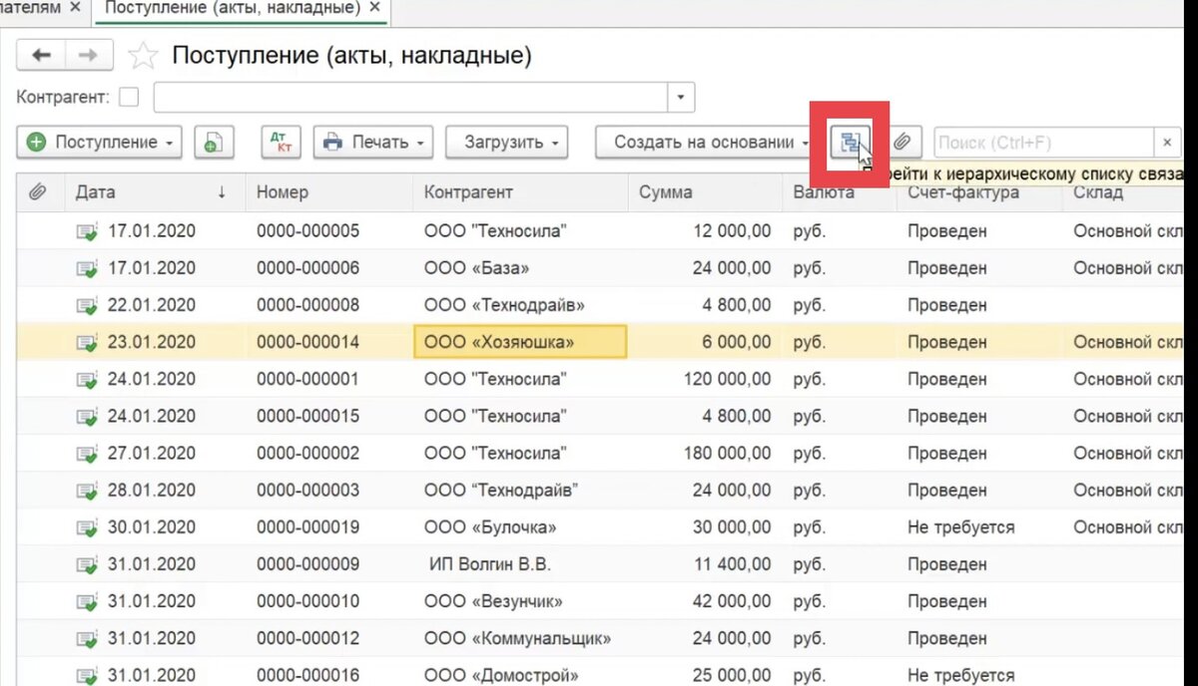The image size is (1198, 686).
Task: Clear the search field with the X icon
Action: tap(1166, 142)
